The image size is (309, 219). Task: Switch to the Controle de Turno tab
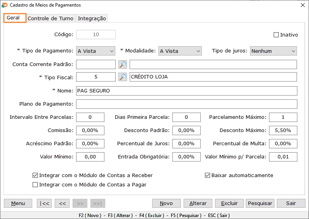click(50, 19)
